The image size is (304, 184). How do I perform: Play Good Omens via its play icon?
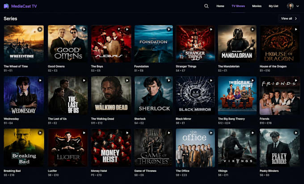click(x=84, y=29)
